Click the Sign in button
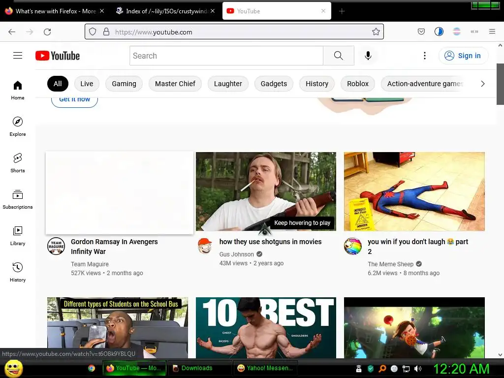The width and height of the screenshot is (504, 378). 463,56
